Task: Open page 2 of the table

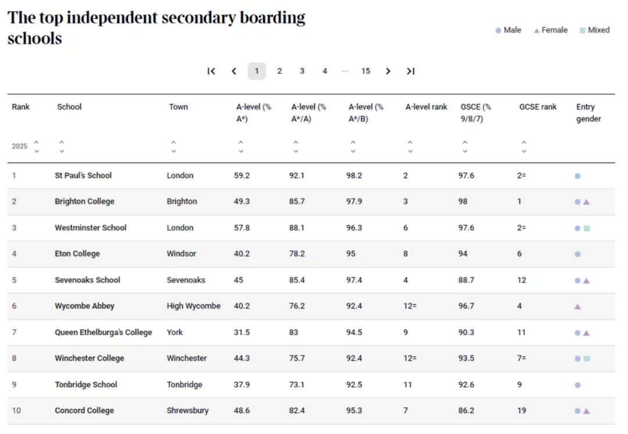Action: [x=279, y=71]
